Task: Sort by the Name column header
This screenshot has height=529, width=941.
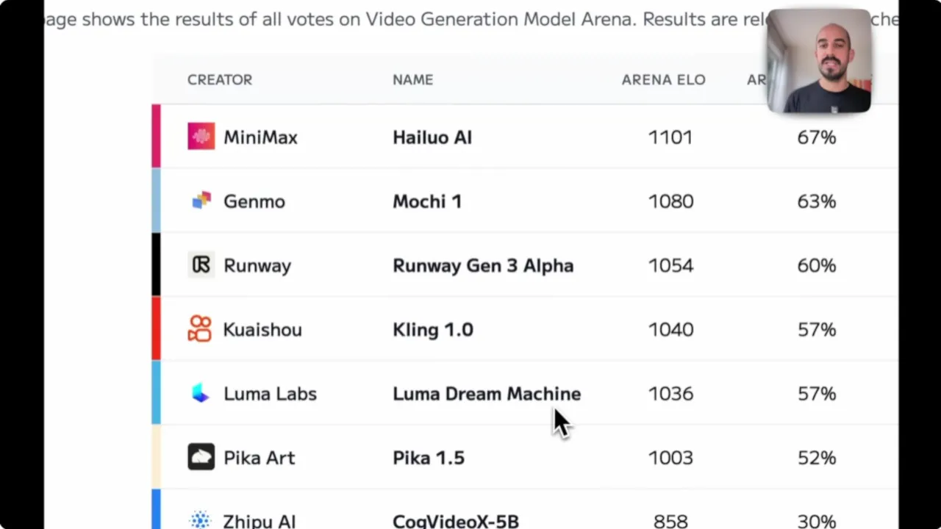Action: tap(412, 79)
